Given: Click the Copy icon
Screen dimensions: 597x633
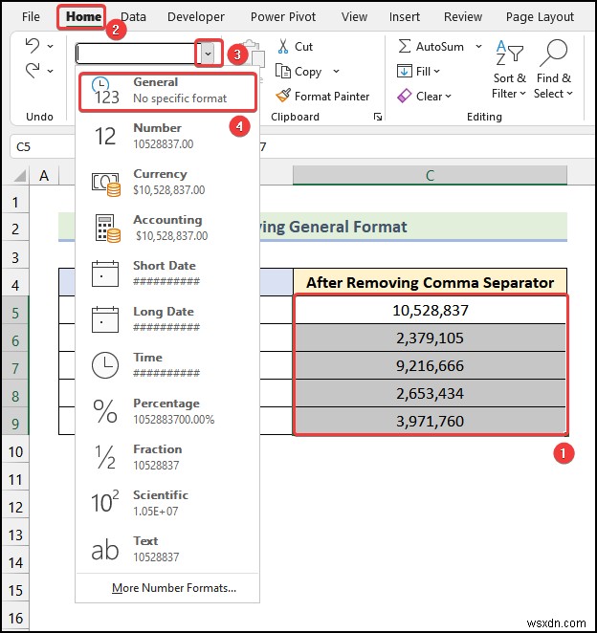Looking at the screenshot, I should coord(283,71).
